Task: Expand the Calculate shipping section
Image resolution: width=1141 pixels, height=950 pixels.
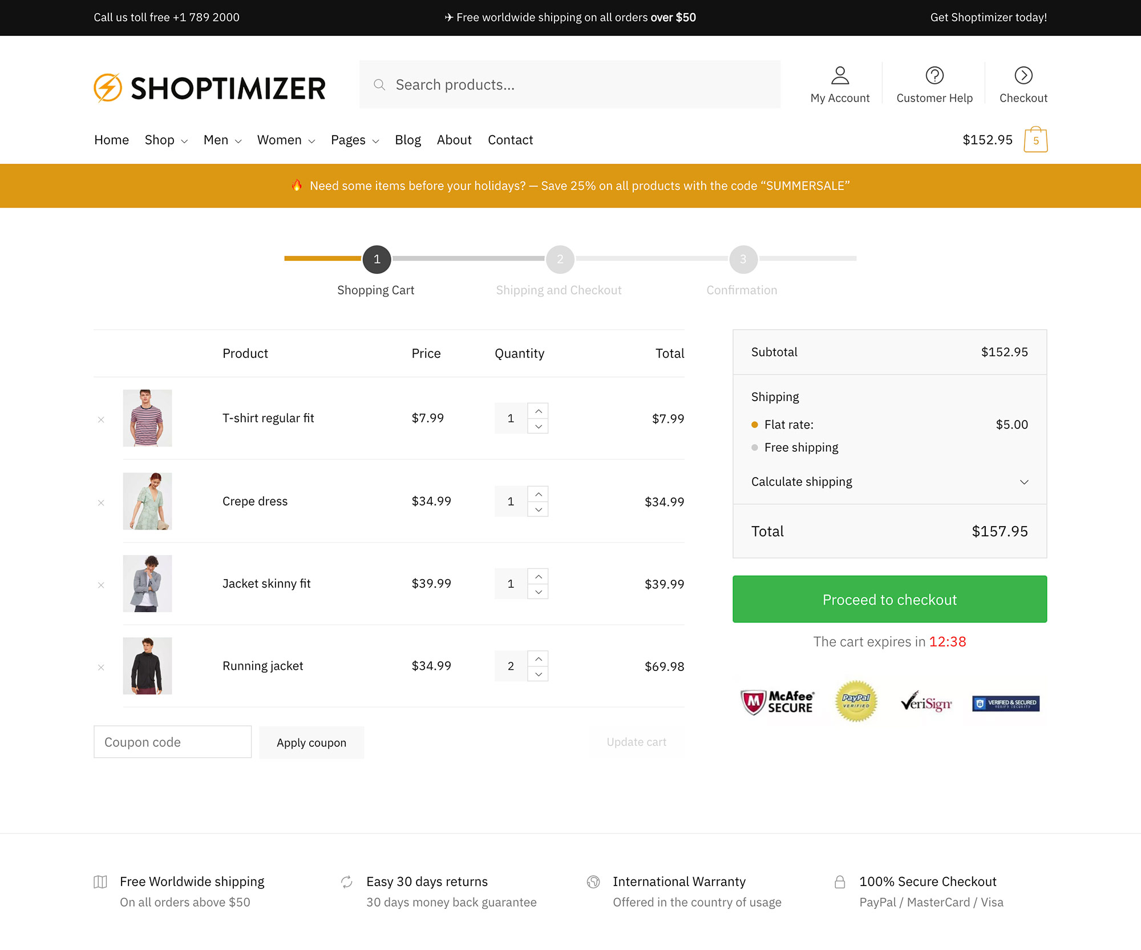Action: point(889,482)
